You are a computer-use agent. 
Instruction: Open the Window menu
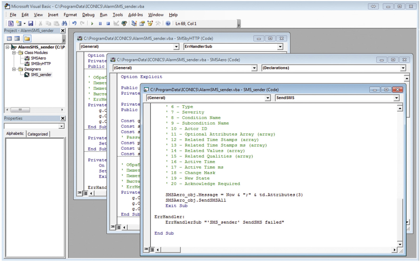tap(156, 15)
